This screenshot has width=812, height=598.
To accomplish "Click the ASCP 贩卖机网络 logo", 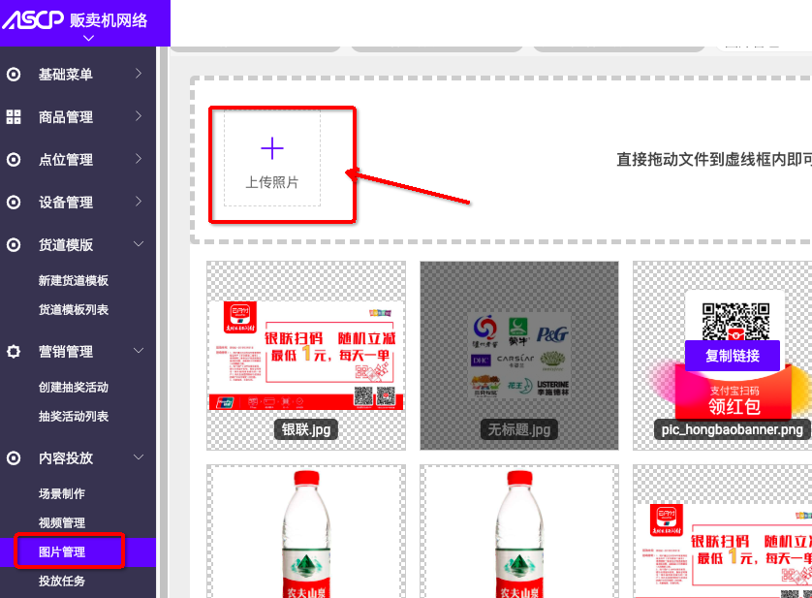I will [x=76, y=20].
